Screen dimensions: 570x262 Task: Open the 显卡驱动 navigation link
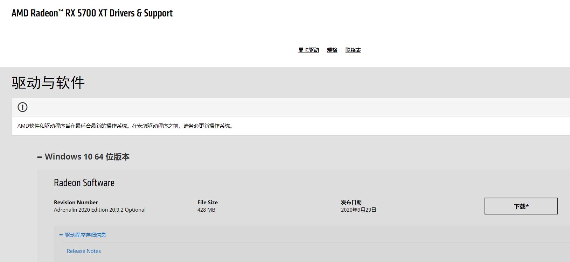pos(308,50)
